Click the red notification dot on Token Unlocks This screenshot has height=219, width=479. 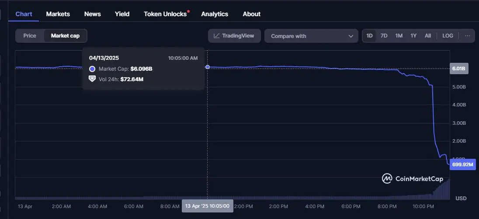click(188, 11)
